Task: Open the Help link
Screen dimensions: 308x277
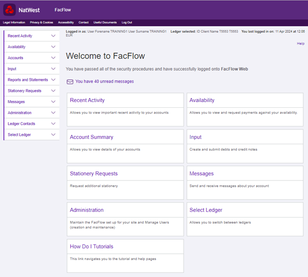Action: (x=300, y=44)
